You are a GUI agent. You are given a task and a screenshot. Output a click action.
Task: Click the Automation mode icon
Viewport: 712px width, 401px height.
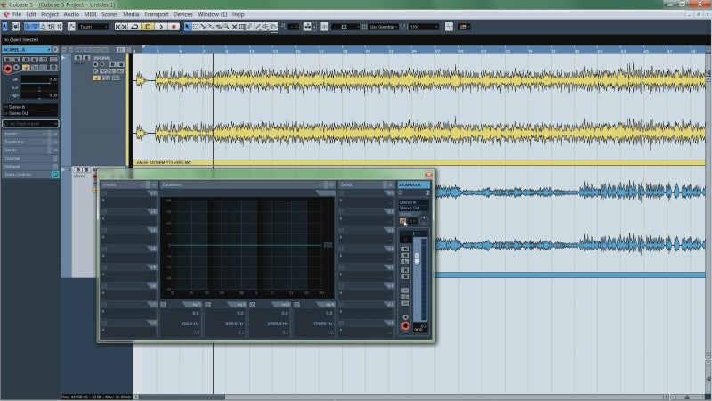point(71,27)
